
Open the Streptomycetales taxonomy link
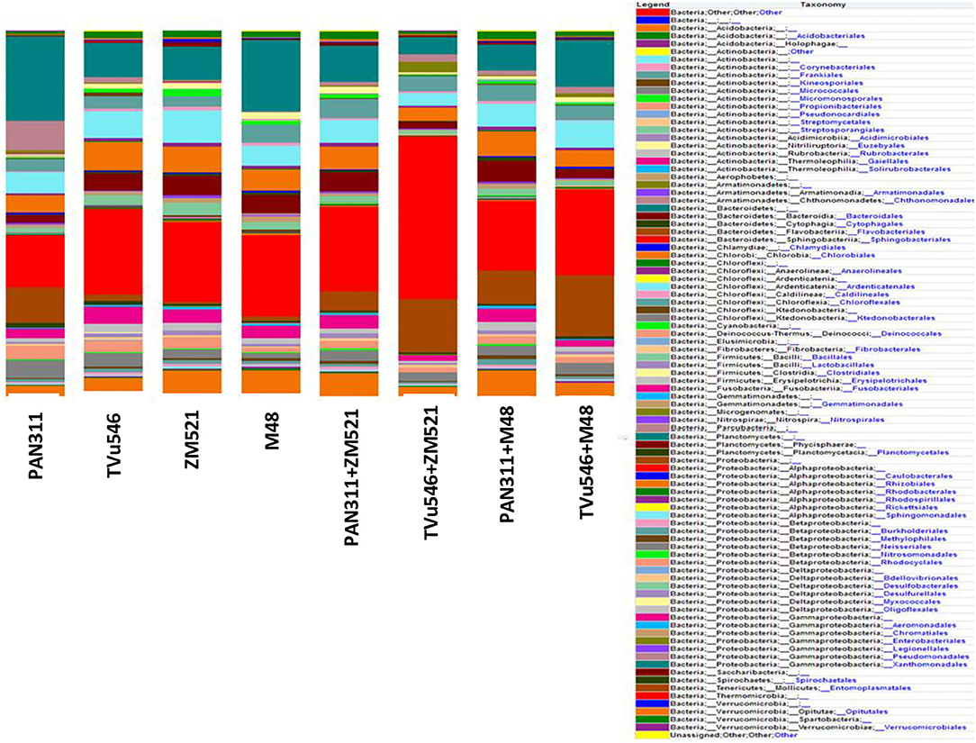834,122
